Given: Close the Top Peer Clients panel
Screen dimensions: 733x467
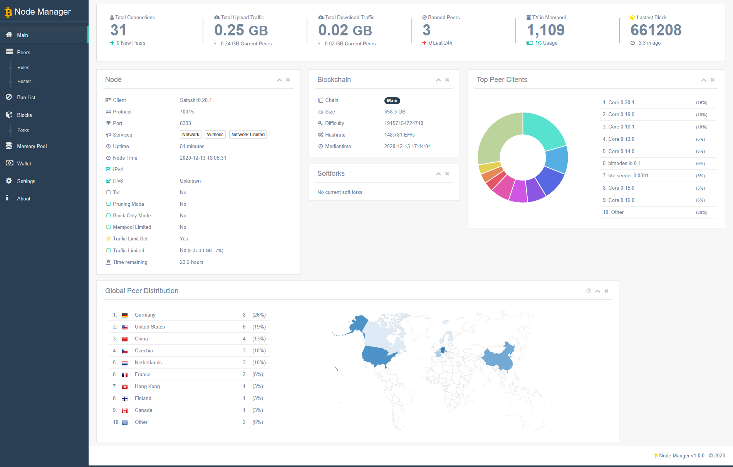Looking at the screenshot, I should coord(712,80).
